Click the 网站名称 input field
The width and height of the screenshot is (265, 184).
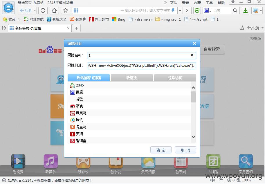142,55
